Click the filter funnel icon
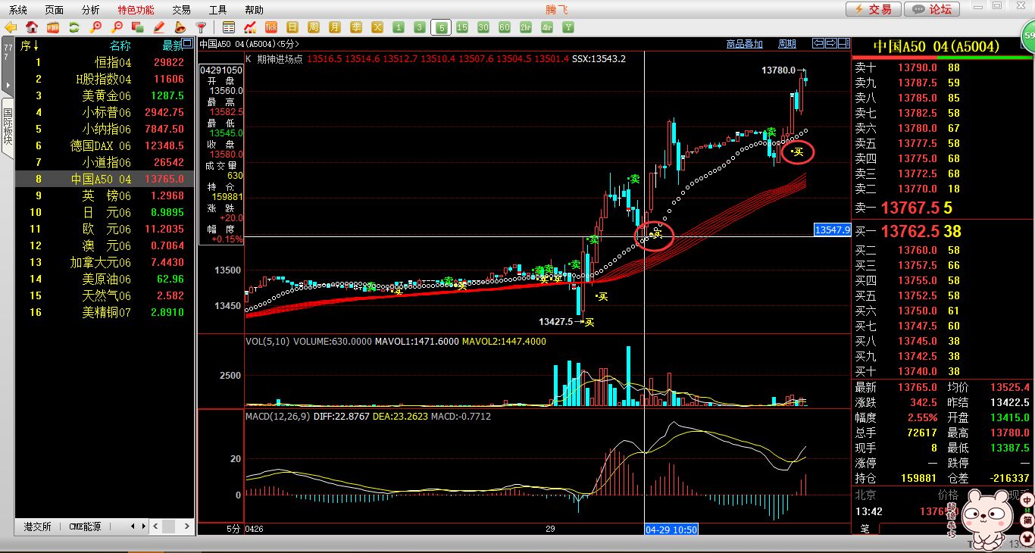The width and height of the screenshot is (1035, 553). (x=202, y=27)
